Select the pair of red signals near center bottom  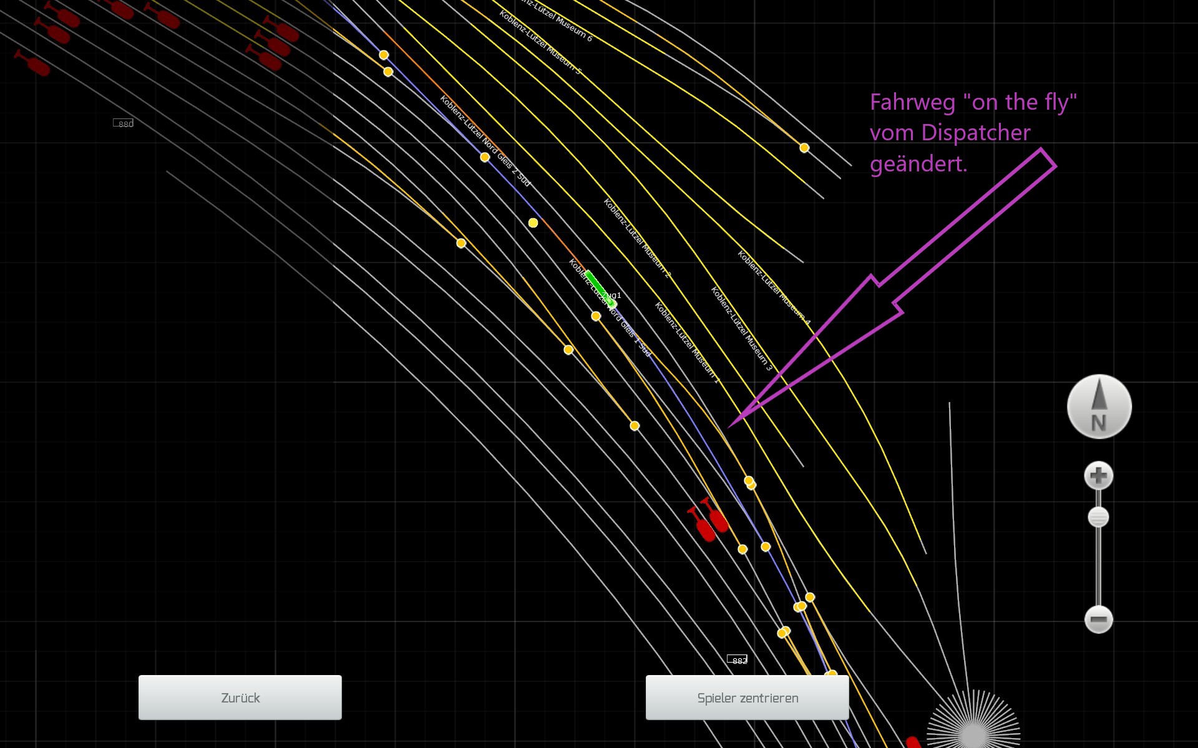(709, 520)
